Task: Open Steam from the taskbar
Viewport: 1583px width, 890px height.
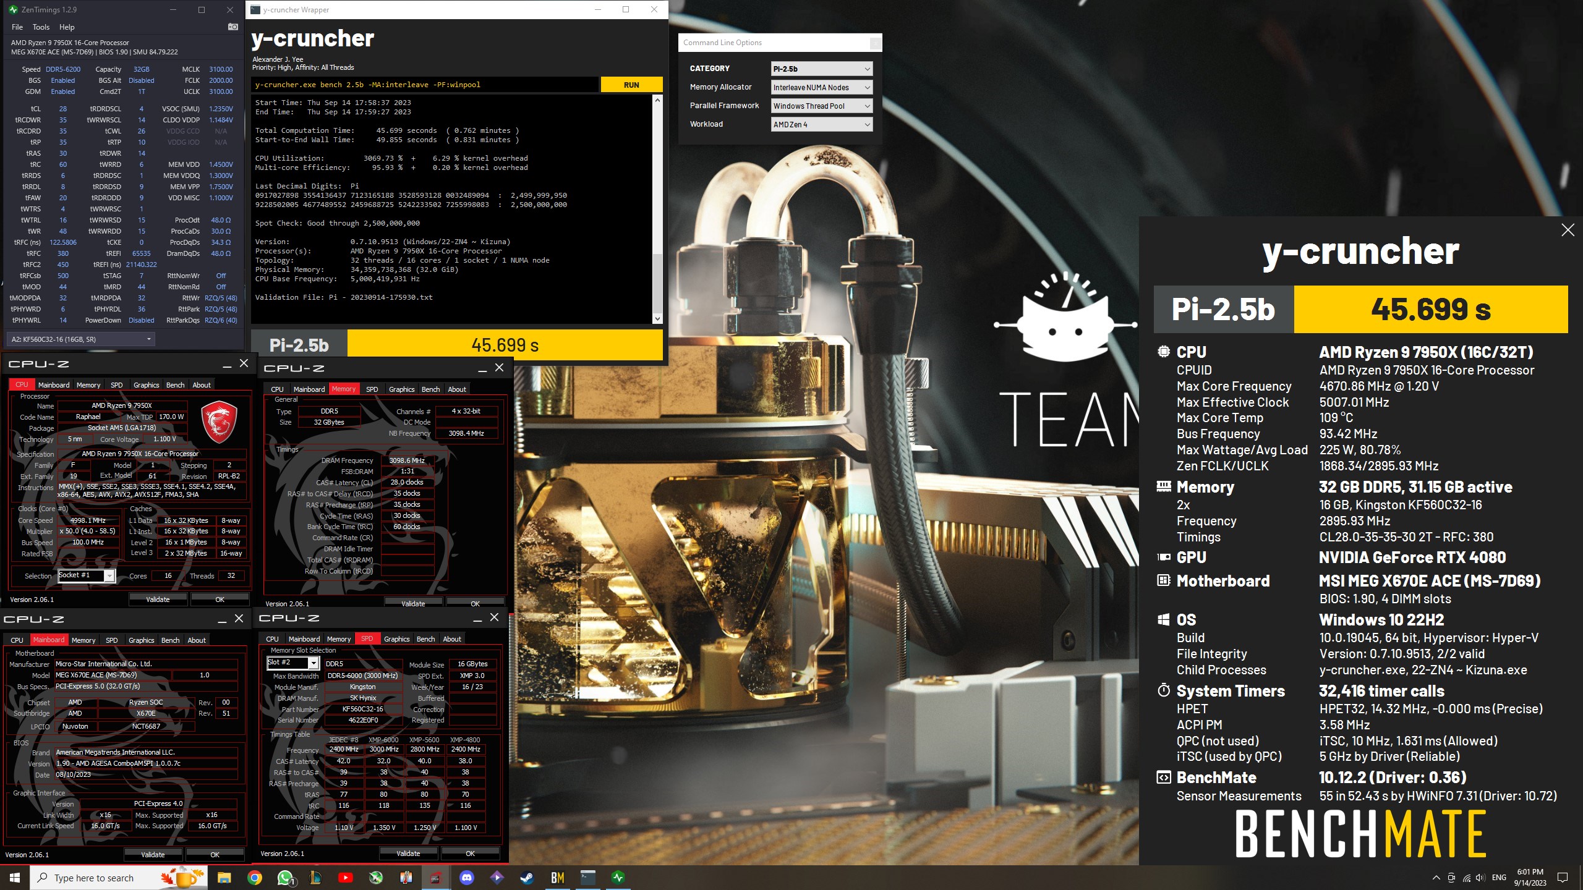Action: click(x=527, y=878)
